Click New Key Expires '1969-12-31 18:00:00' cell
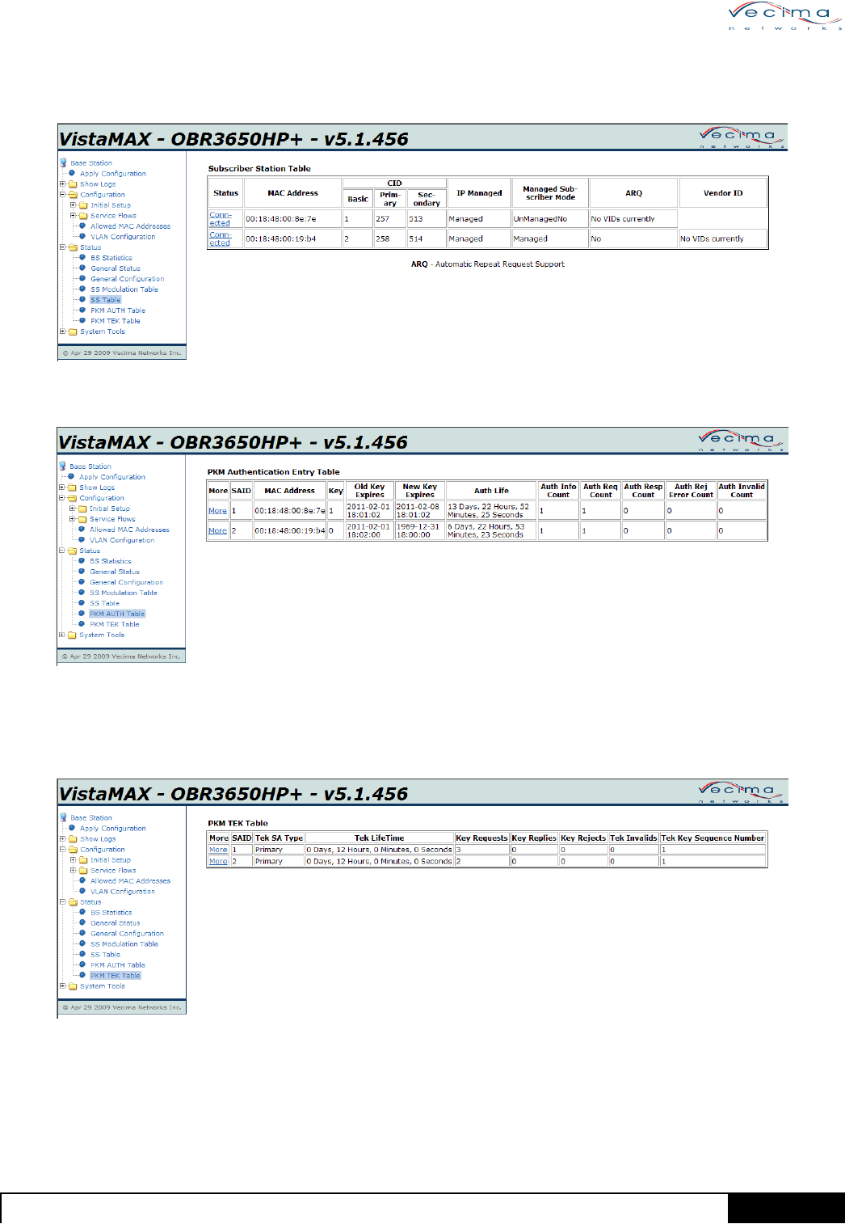Image resolution: width=845 pixels, height=1224 pixels. pos(420,530)
